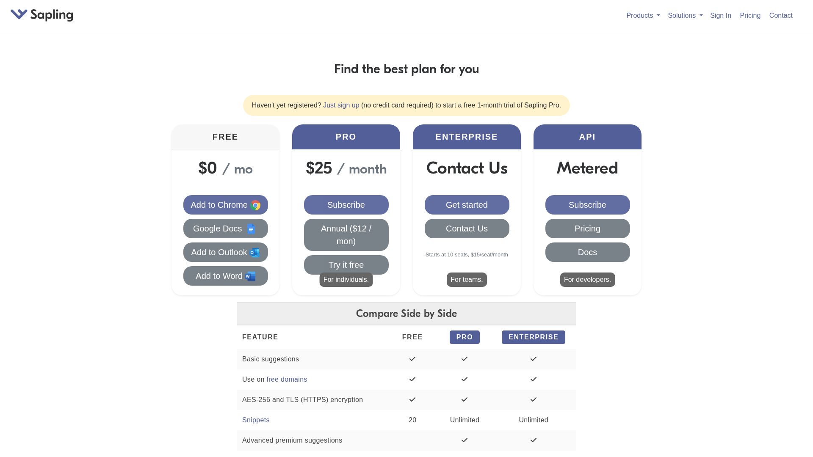Click the Free column checkmark for AES-256 encryption
This screenshot has width=813, height=457.
pos(412,399)
